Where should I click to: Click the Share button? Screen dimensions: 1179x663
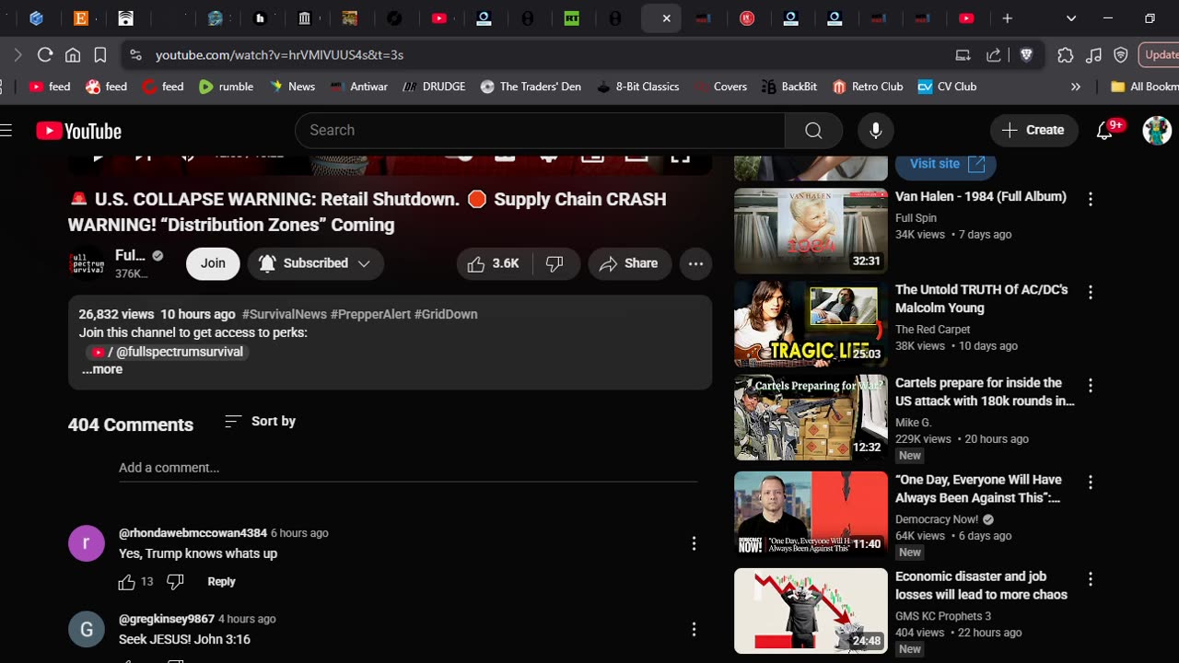[x=630, y=263]
